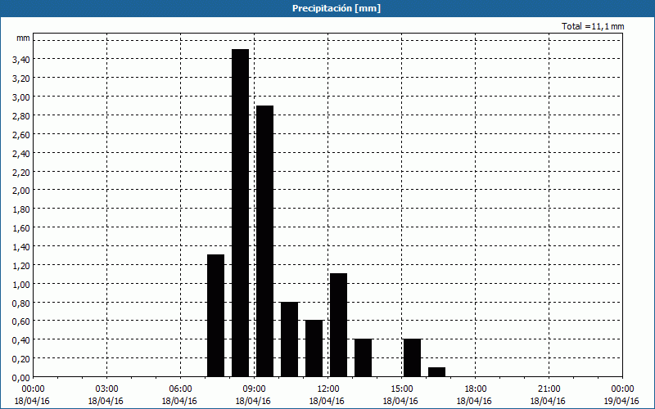
Task: Click the y-axis value 2,20
Action: pyautogui.click(x=21, y=173)
